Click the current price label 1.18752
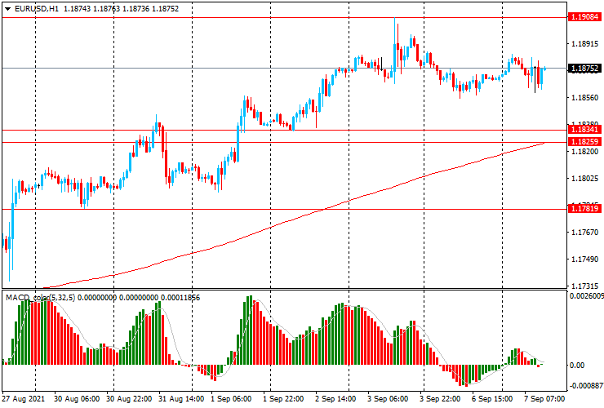Screen dimensions: 604x408 pos(584,69)
